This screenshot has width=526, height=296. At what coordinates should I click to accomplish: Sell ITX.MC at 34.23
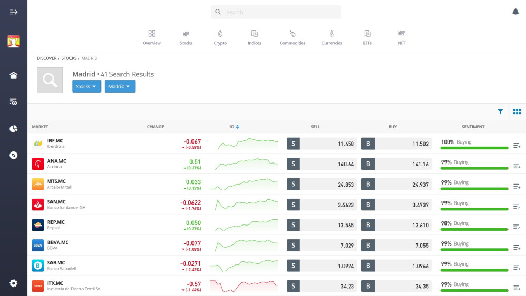tap(322, 286)
